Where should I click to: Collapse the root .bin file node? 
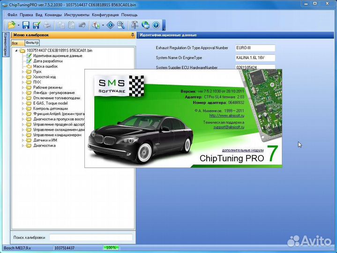click(x=16, y=50)
